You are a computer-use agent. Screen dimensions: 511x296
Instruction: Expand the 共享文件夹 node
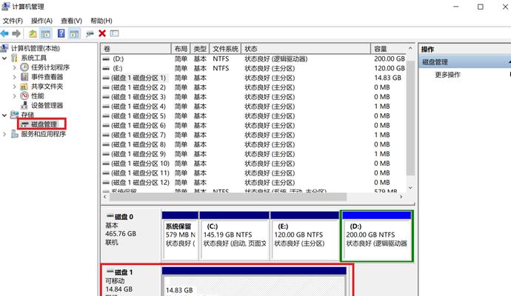14,87
